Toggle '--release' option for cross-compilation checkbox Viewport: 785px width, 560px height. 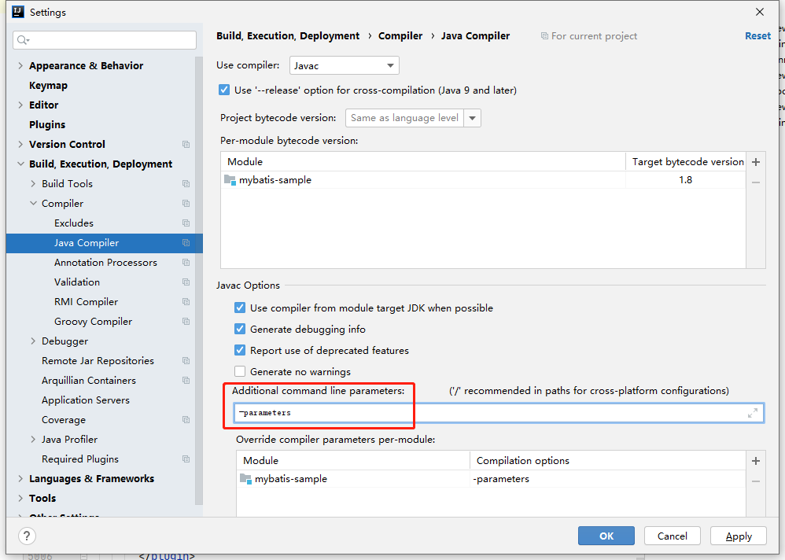(x=224, y=90)
